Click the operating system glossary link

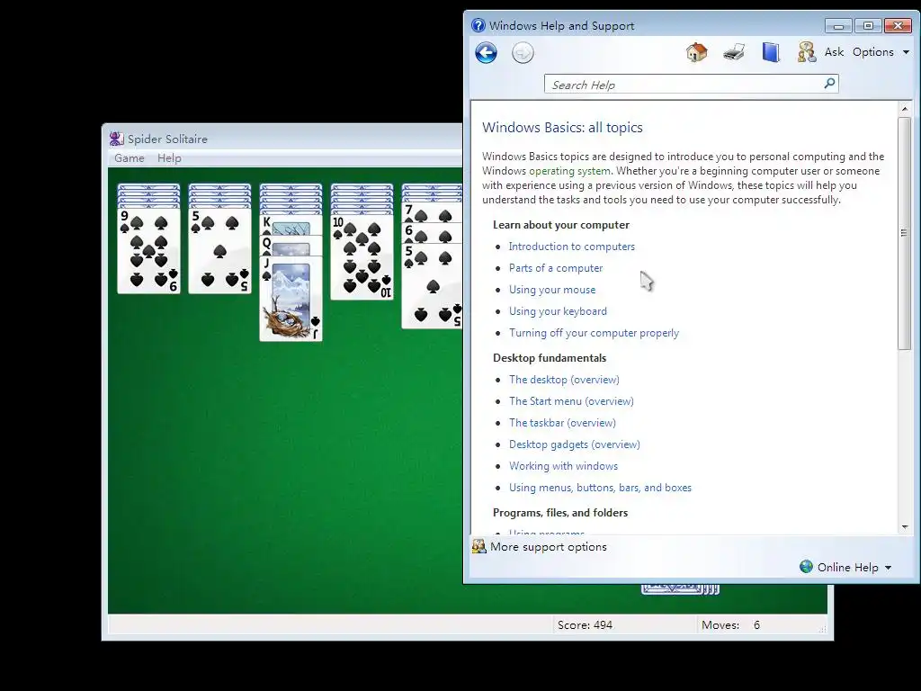[569, 171]
